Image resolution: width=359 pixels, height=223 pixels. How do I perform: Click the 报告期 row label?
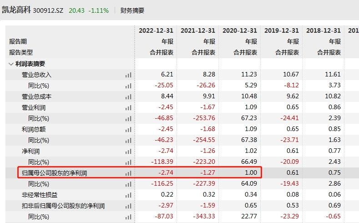pyautogui.click(x=18, y=41)
